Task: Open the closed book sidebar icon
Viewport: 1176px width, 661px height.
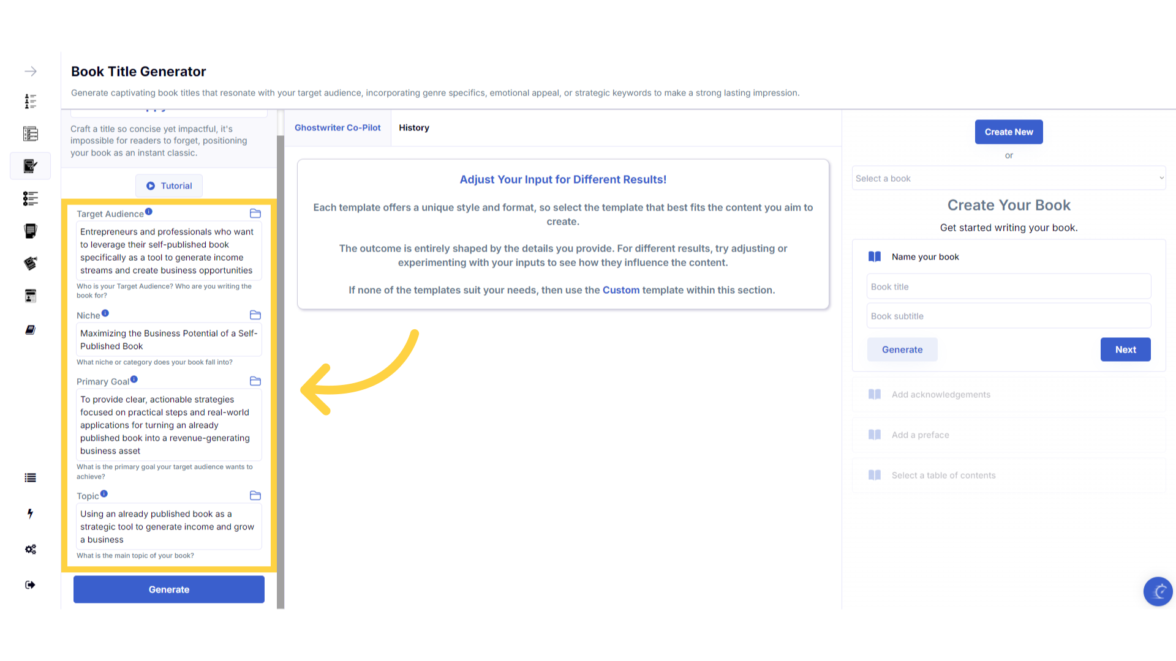Action: click(x=30, y=330)
